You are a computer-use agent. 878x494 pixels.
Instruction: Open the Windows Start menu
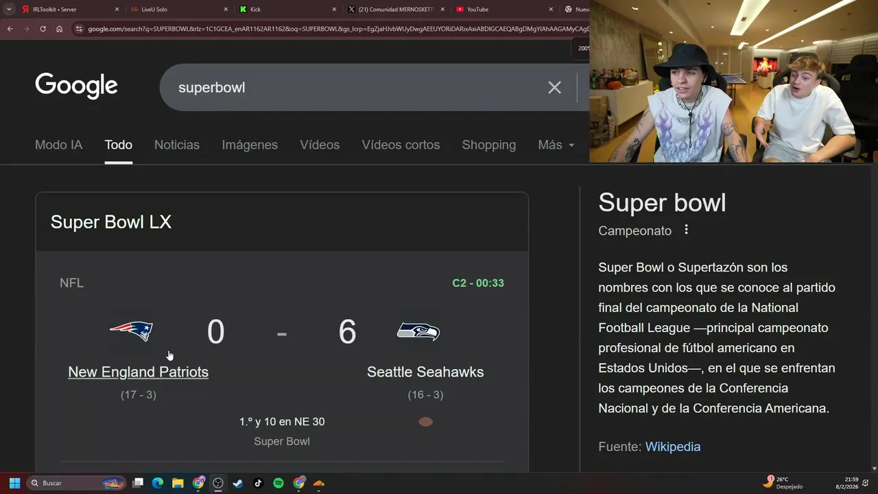[x=14, y=483]
